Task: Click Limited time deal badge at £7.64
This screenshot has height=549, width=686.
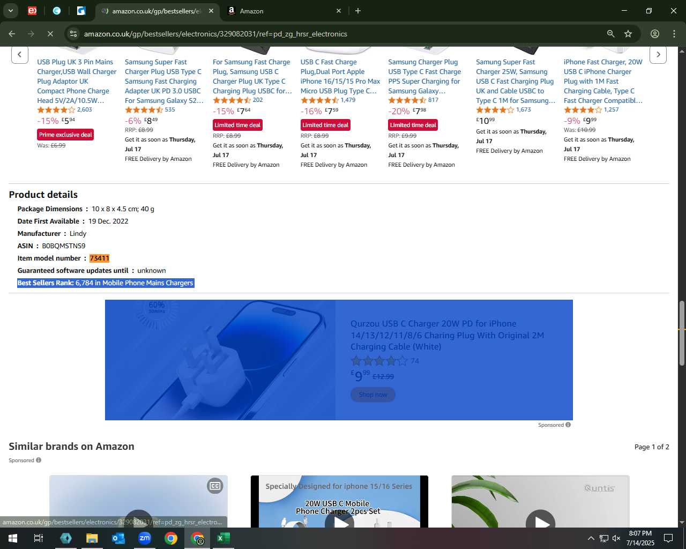Action: pyautogui.click(x=237, y=125)
